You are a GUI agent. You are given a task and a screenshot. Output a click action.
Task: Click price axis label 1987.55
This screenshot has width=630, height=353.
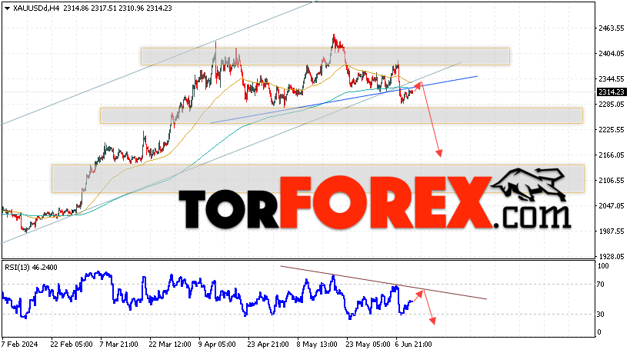(x=611, y=231)
